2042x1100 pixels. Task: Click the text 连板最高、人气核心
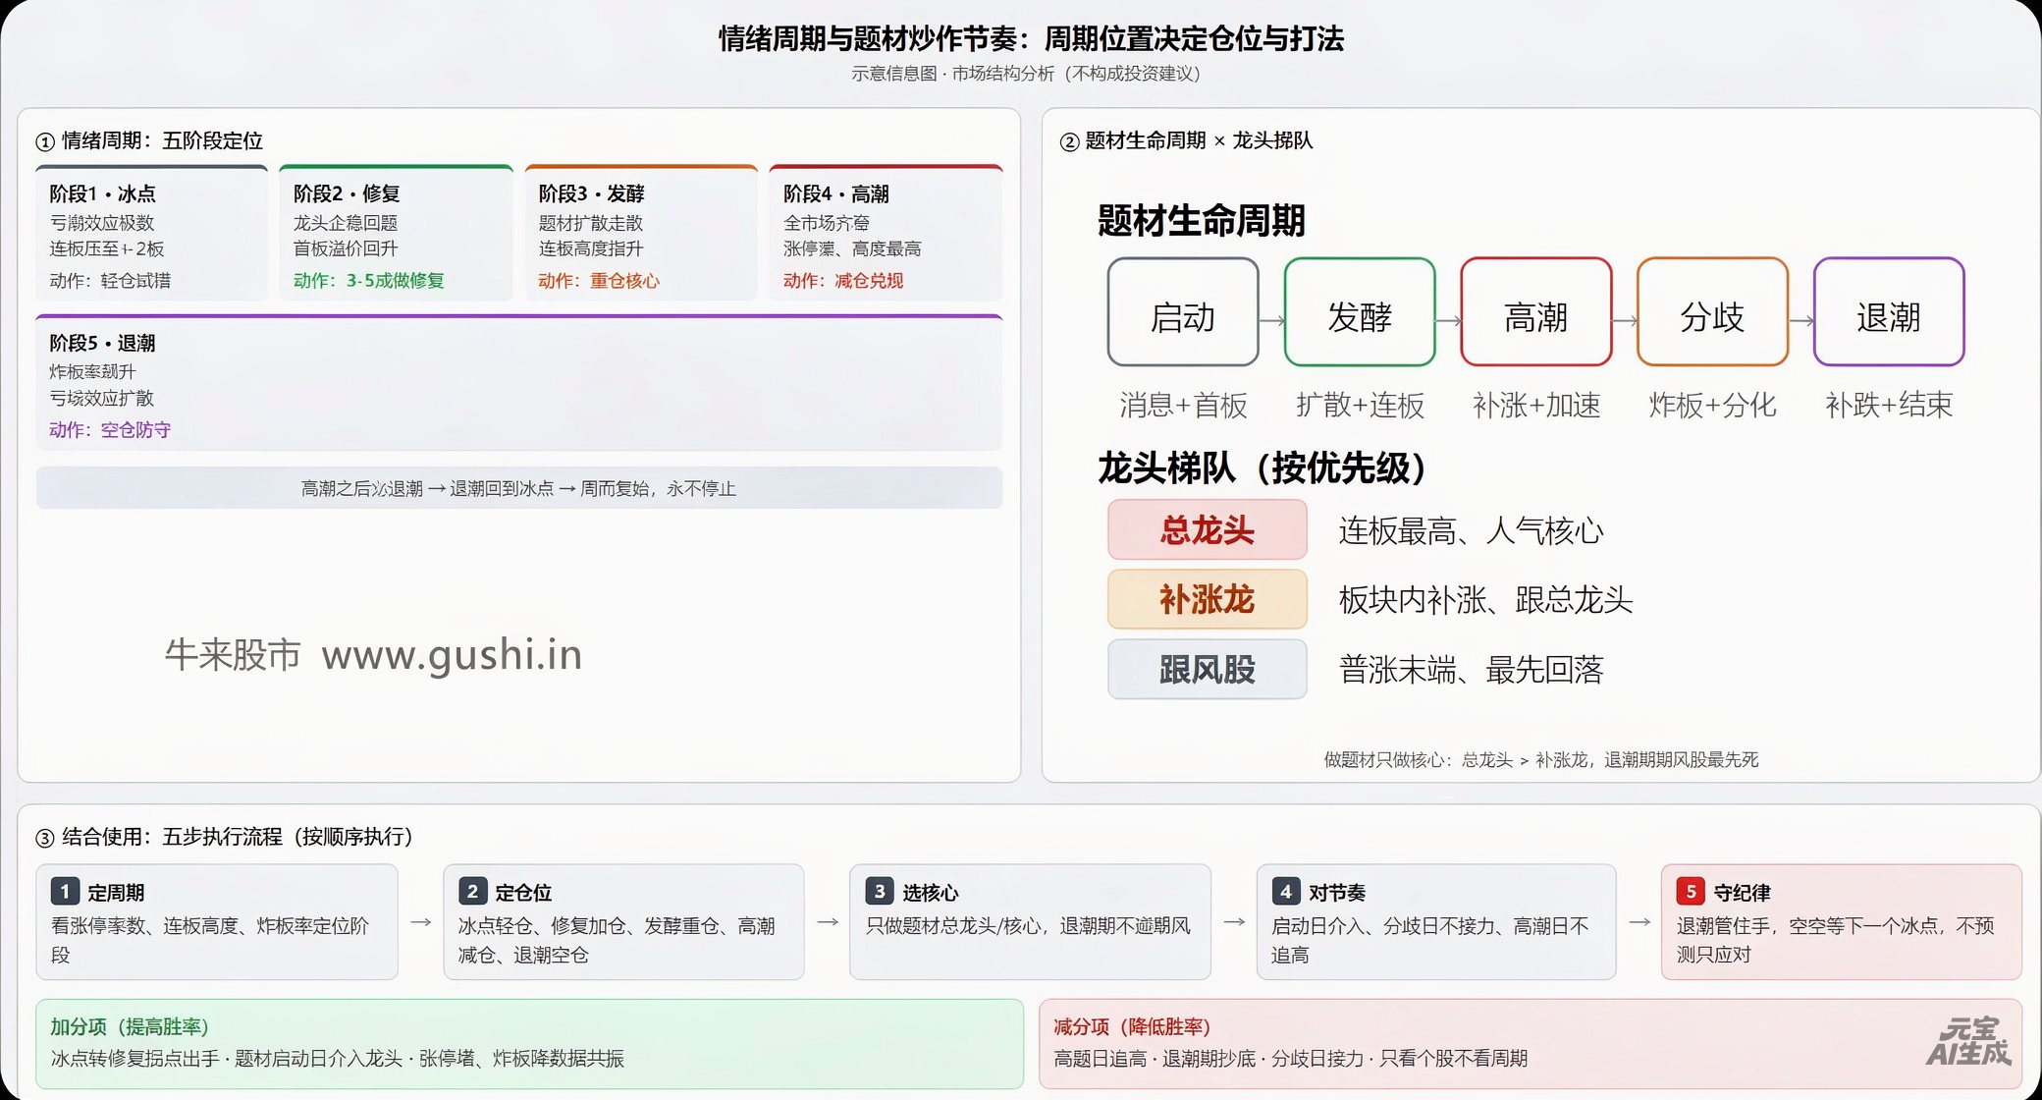1471,531
